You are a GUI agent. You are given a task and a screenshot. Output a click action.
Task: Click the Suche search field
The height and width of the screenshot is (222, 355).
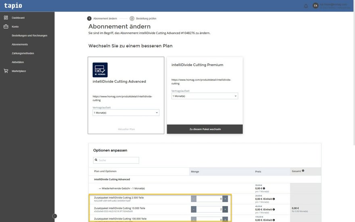coord(116,160)
